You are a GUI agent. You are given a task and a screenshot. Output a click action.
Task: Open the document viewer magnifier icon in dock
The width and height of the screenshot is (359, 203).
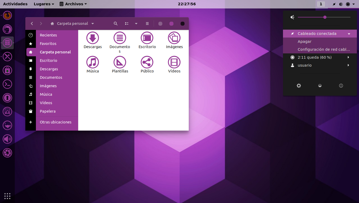(7, 112)
